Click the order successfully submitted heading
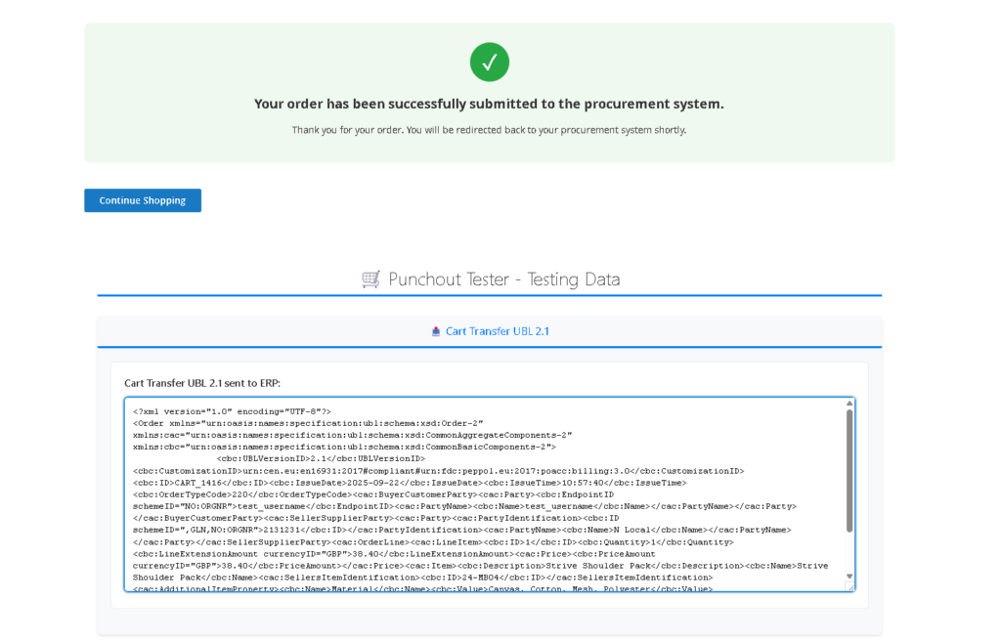 coord(489,104)
